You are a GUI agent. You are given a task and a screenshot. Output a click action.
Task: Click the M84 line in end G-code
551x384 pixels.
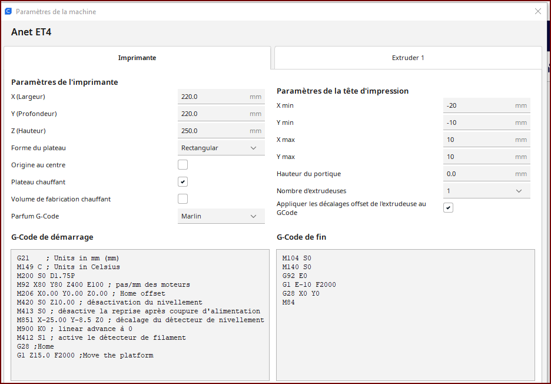click(x=288, y=302)
